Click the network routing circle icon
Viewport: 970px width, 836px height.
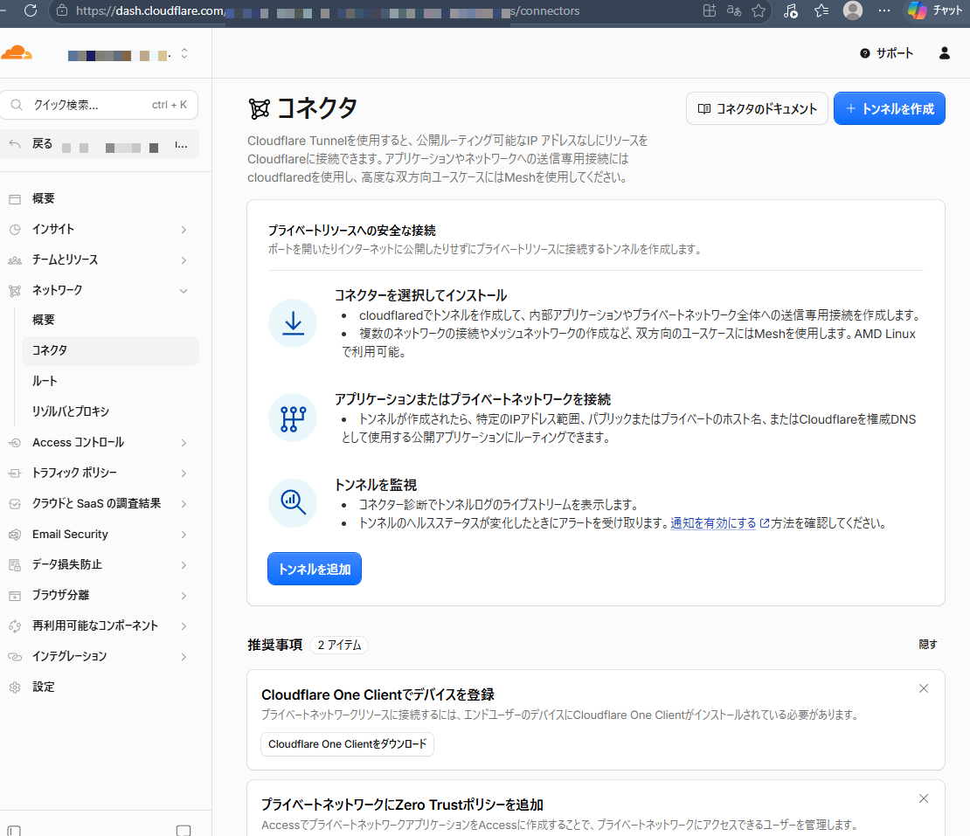[293, 418]
